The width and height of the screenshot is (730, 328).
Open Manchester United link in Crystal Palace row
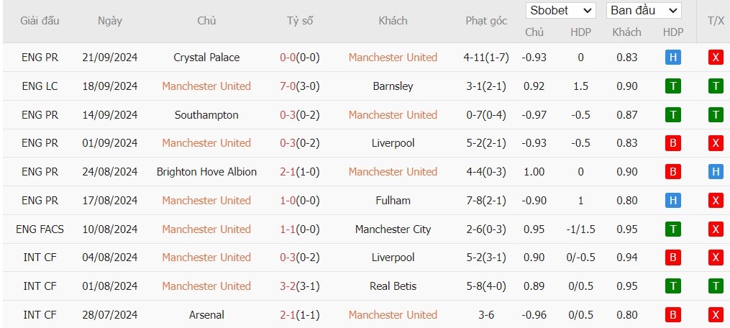pyautogui.click(x=393, y=58)
